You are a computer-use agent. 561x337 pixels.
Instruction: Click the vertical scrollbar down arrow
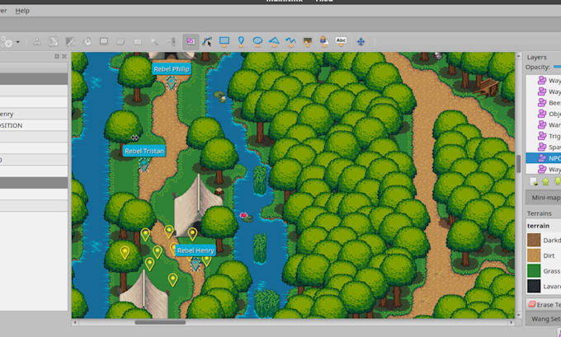[518, 316]
